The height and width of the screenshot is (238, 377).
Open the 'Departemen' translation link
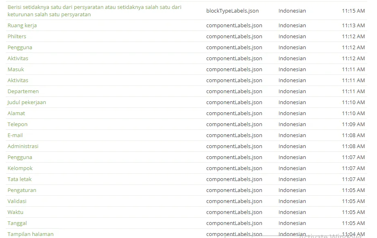coord(23,91)
